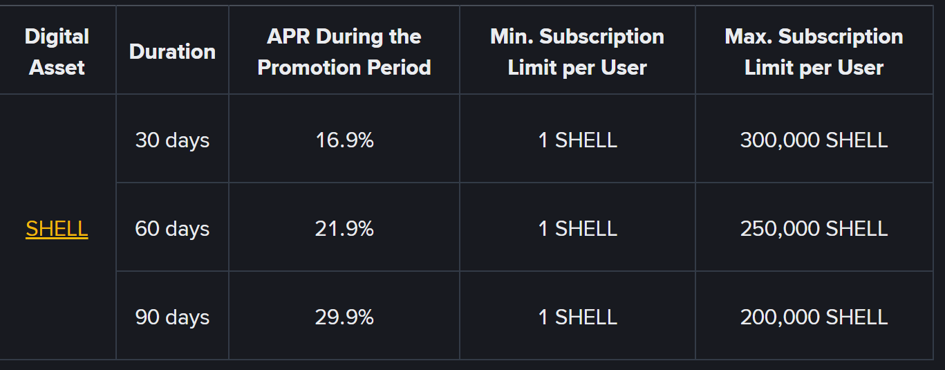Click 1 SHELL minimum in 60 days row

pos(577,229)
